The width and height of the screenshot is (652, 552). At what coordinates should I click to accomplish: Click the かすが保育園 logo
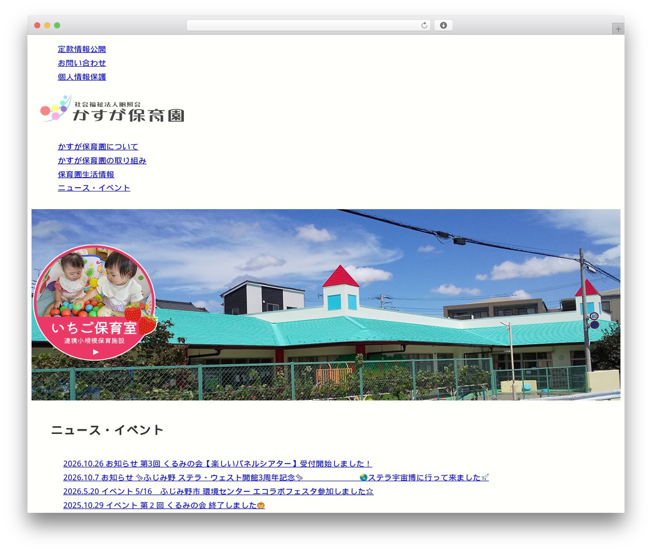tap(112, 108)
